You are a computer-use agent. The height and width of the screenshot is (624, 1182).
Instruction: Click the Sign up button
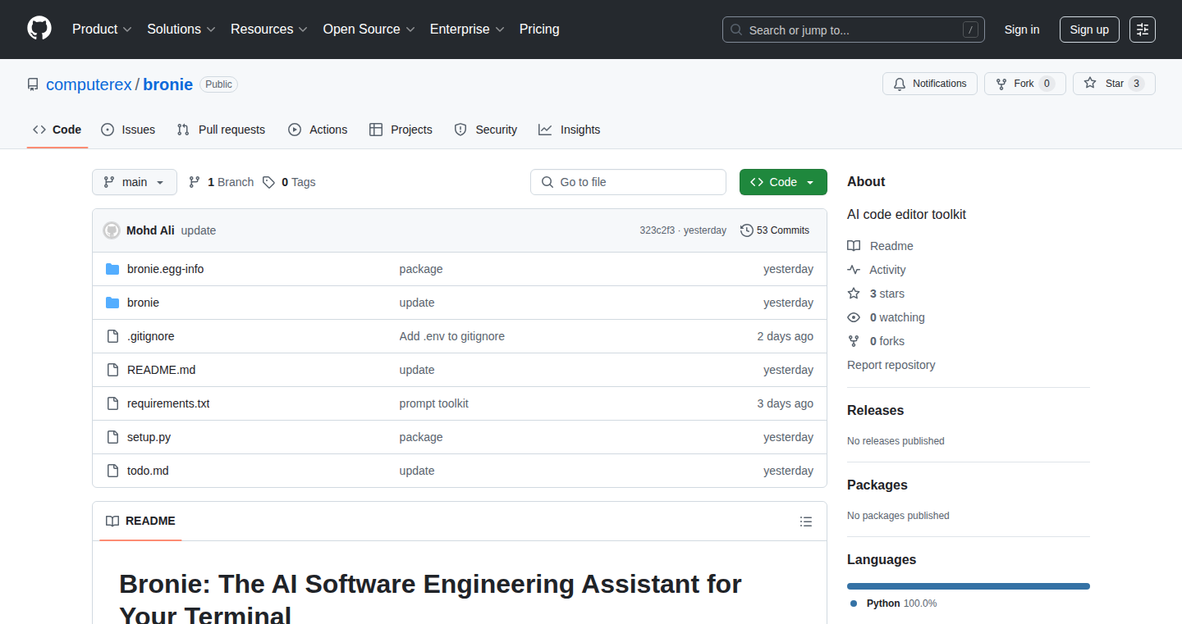[1089, 30]
